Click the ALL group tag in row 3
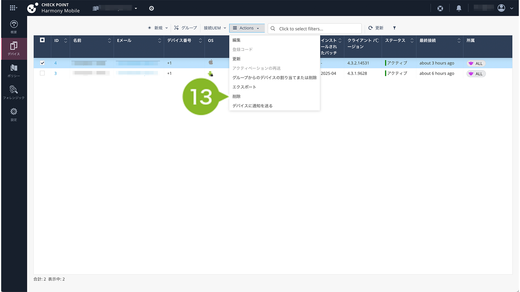 coord(476,74)
